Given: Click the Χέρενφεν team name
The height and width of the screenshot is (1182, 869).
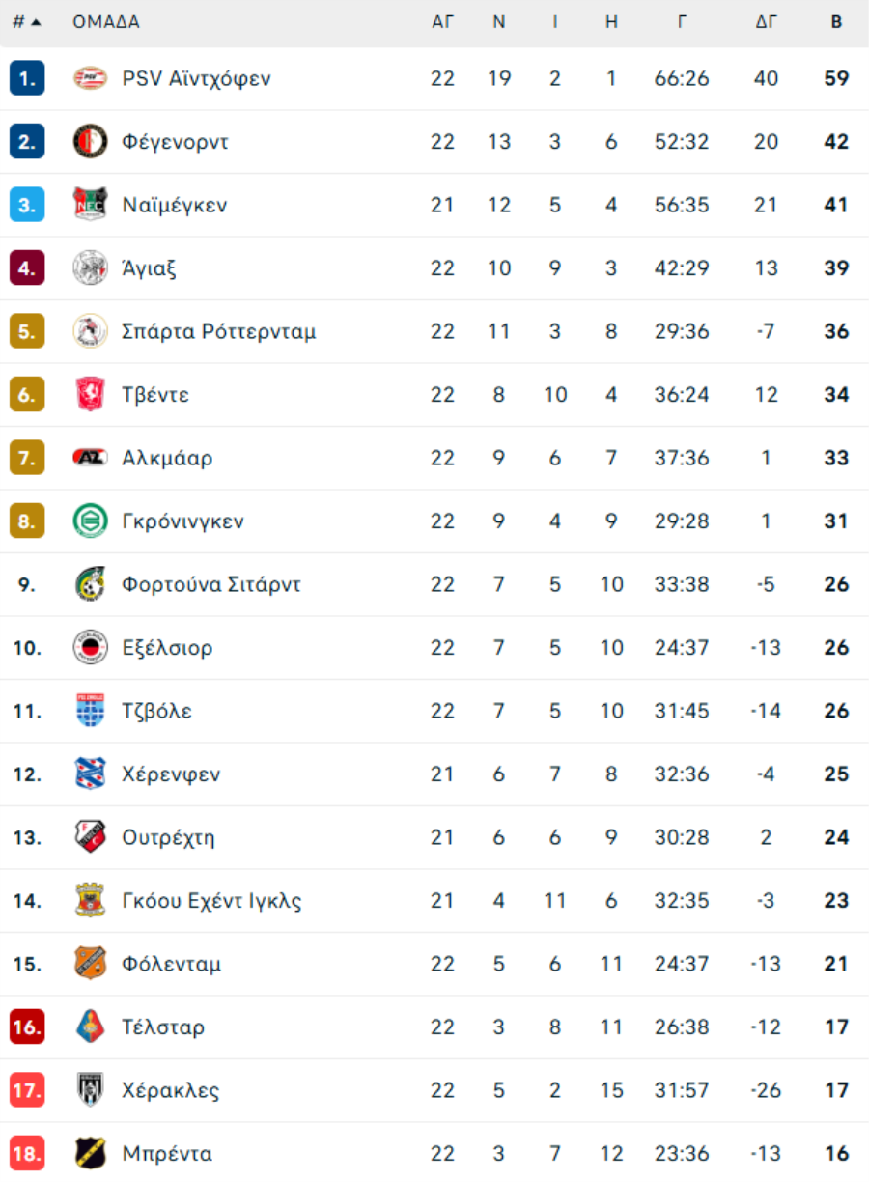Looking at the screenshot, I should [x=171, y=774].
